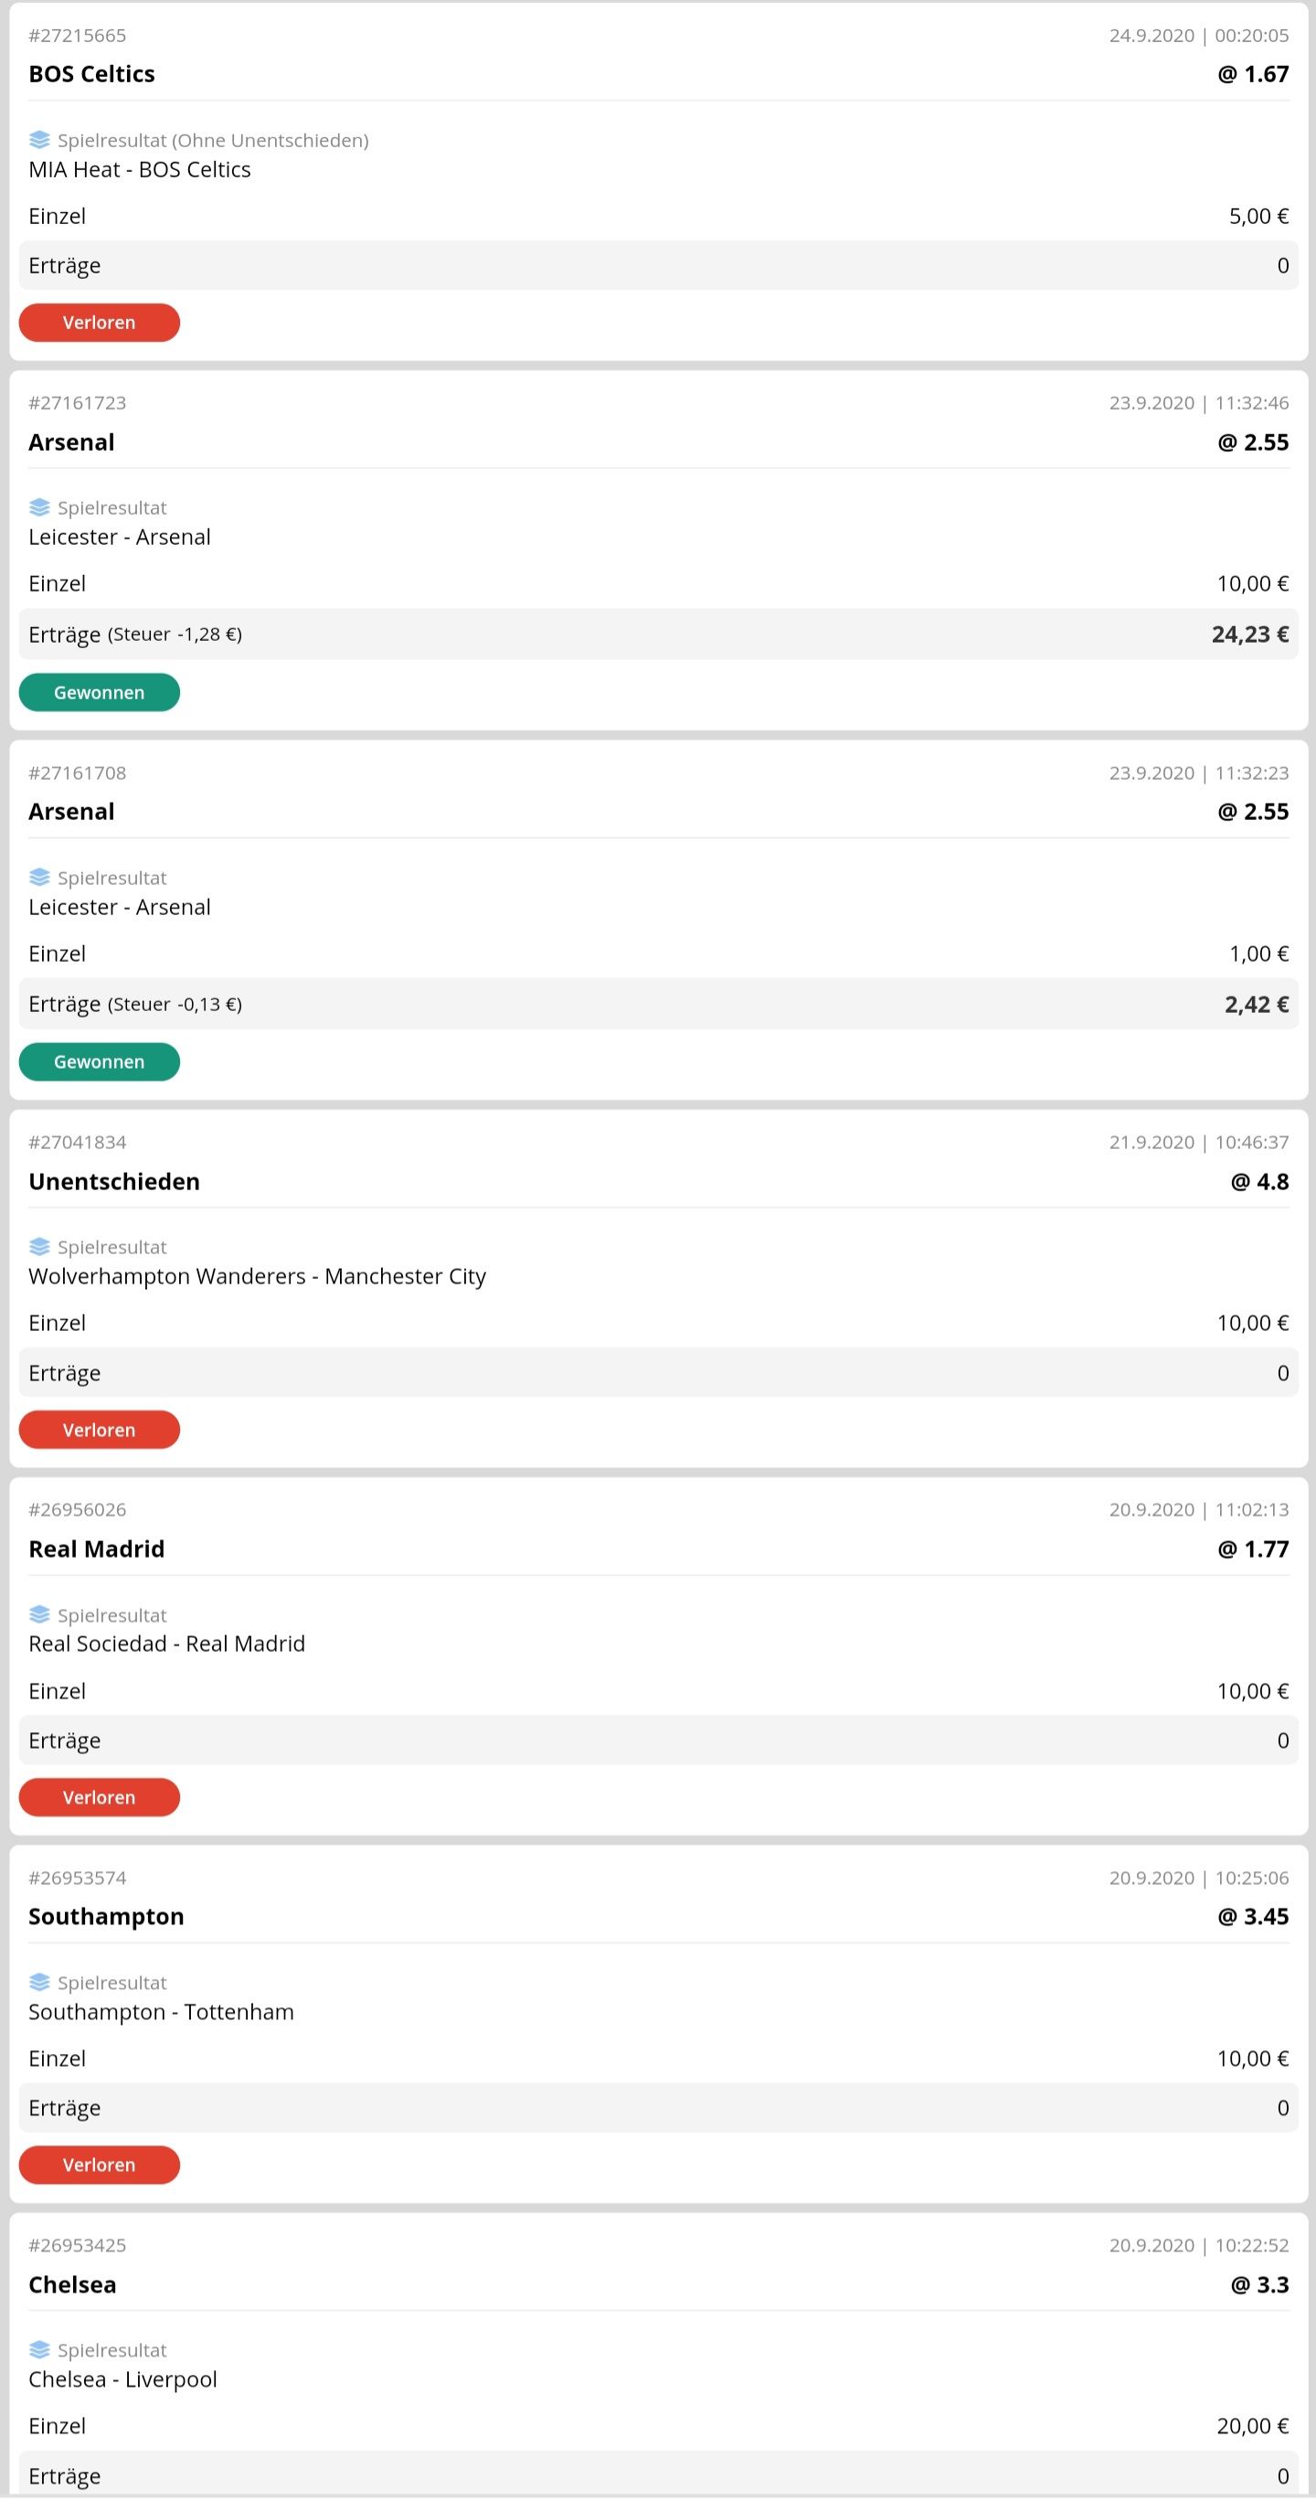Click Gewonnen badge on the 10,00 € Arsenal bet

click(x=99, y=692)
